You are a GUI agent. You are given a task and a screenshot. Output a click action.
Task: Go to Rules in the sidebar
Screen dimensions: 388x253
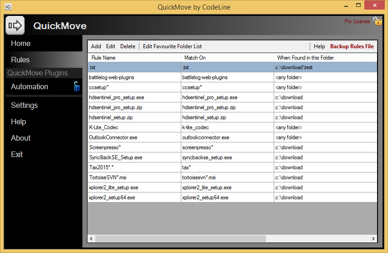click(x=20, y=60)
